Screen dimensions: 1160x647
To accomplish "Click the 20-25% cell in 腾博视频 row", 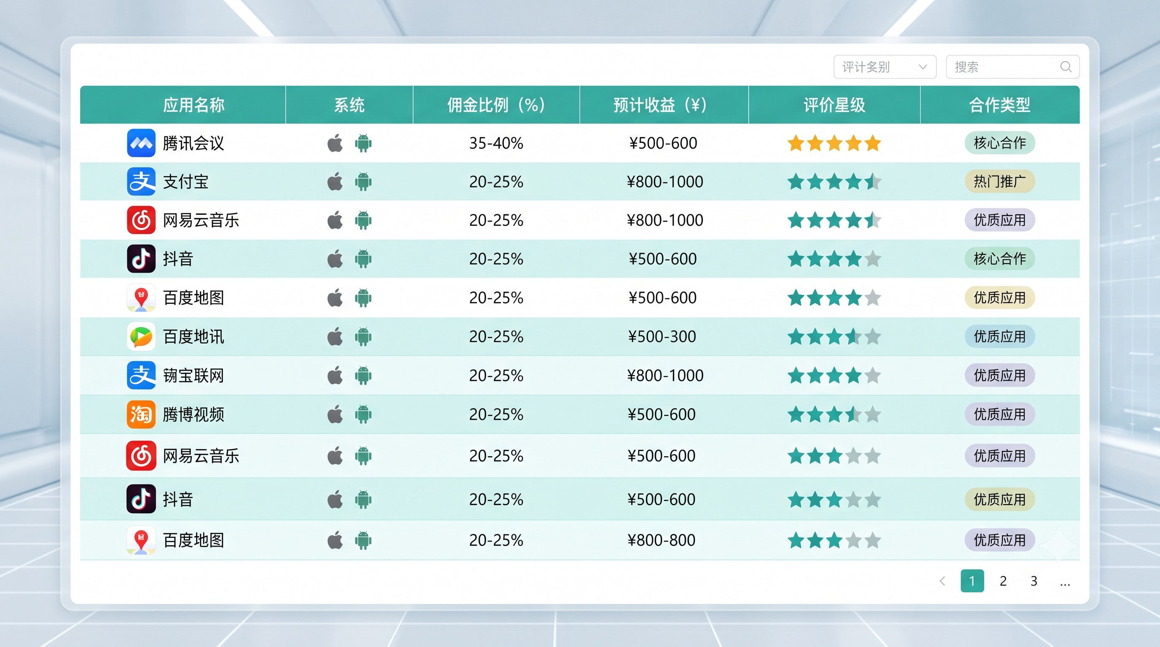I will pyautogui.click(x=496, y=414).
